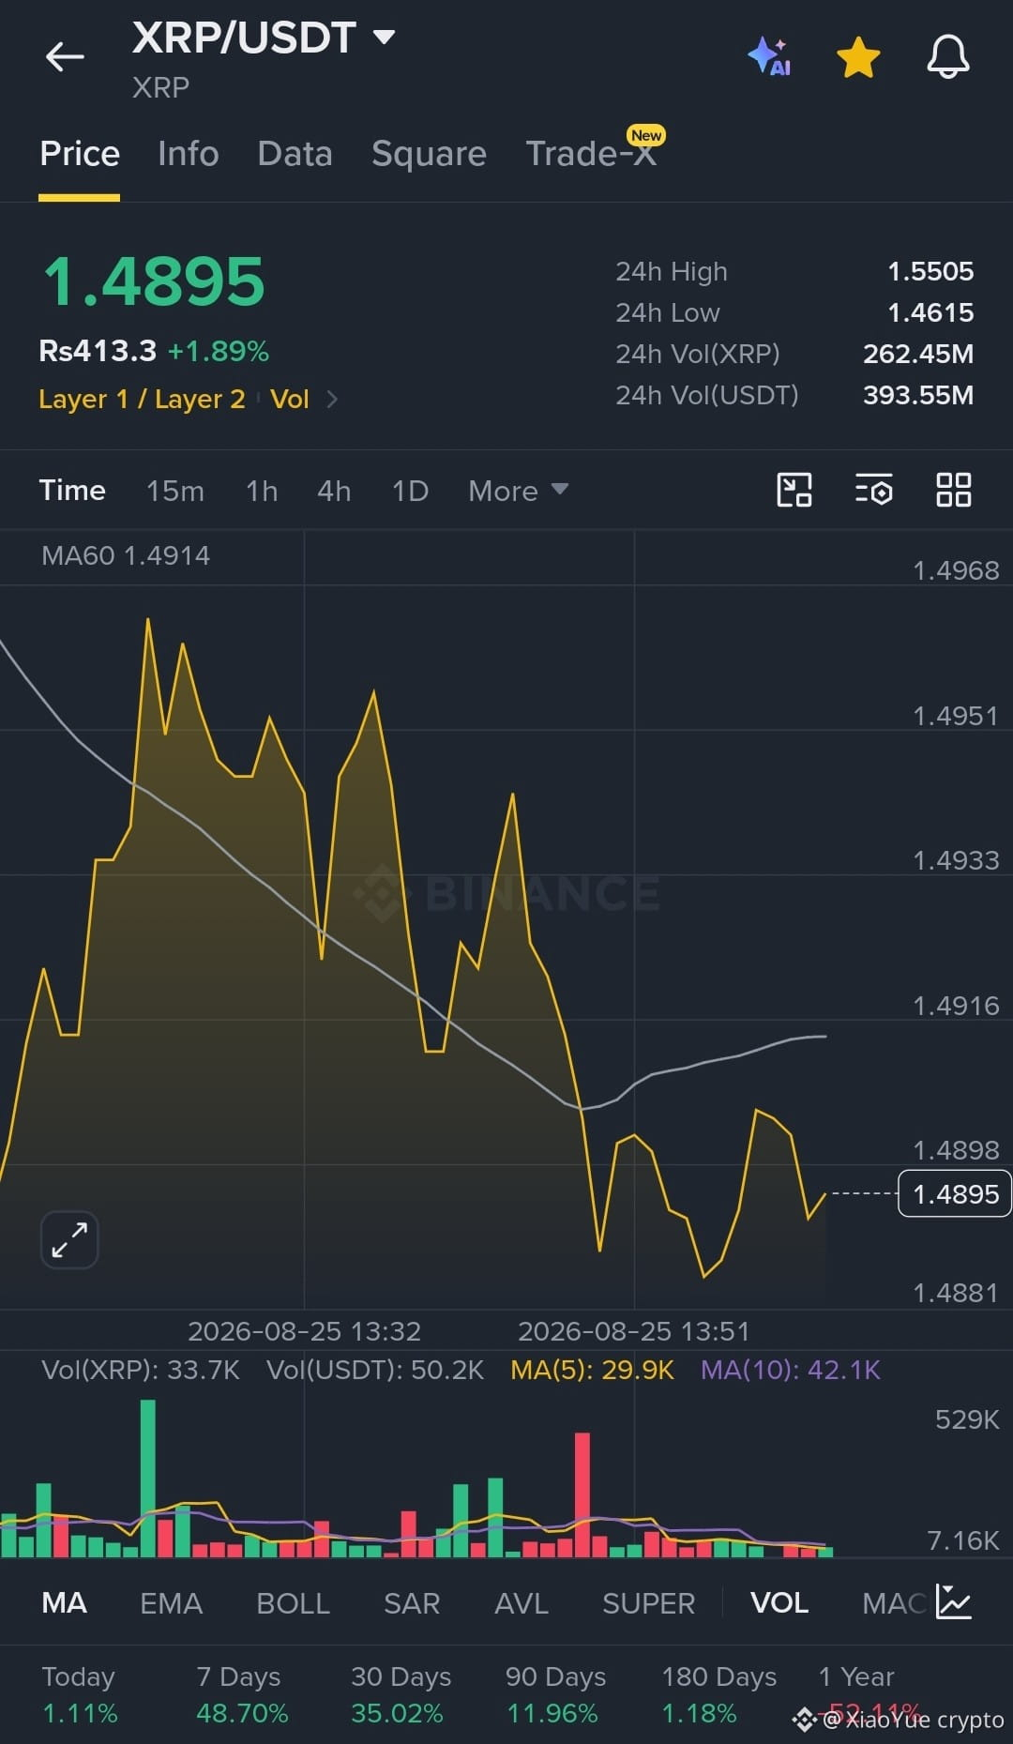Toggle the EMA indicator
This screenshot has height=1744, width=1013.
click(x=171, y=1603)
